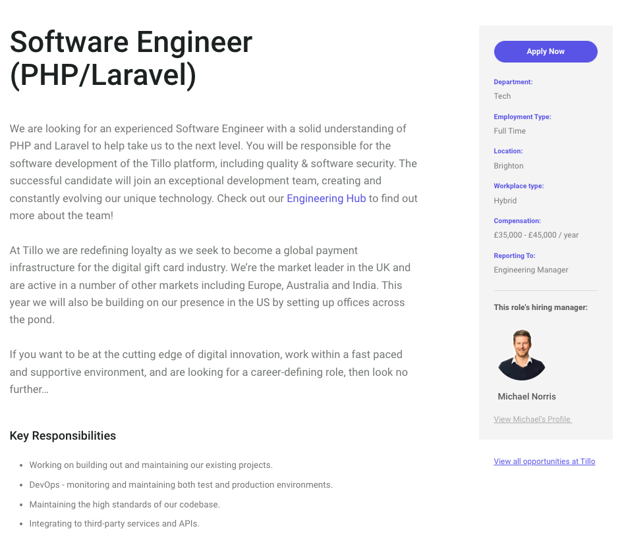Open View Michael's Profile link
This screenshot has width=622, height=543.
click(532, 419)
